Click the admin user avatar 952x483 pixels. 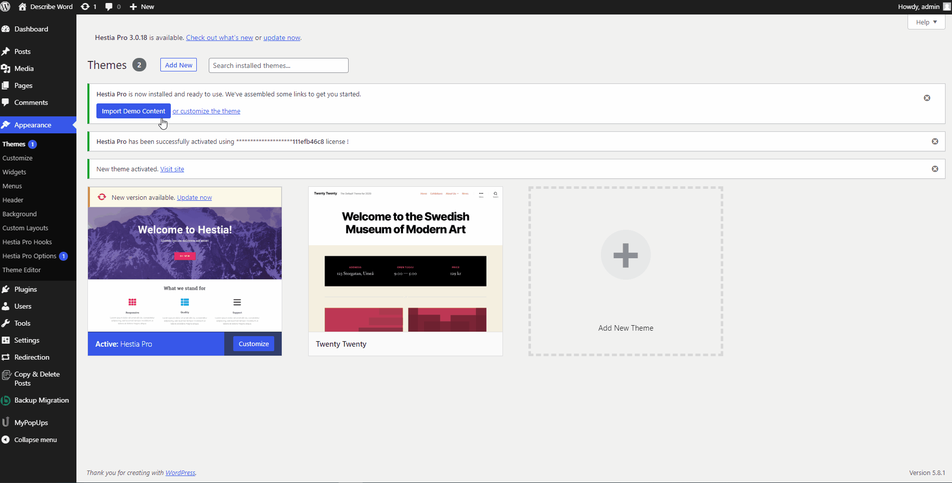[x=947, y=6]
